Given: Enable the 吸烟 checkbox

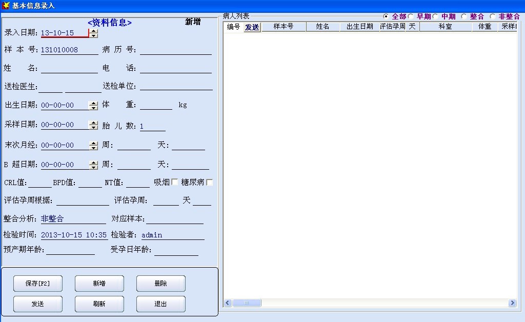Looking at the screenshot, I should (x=174, y=182).
